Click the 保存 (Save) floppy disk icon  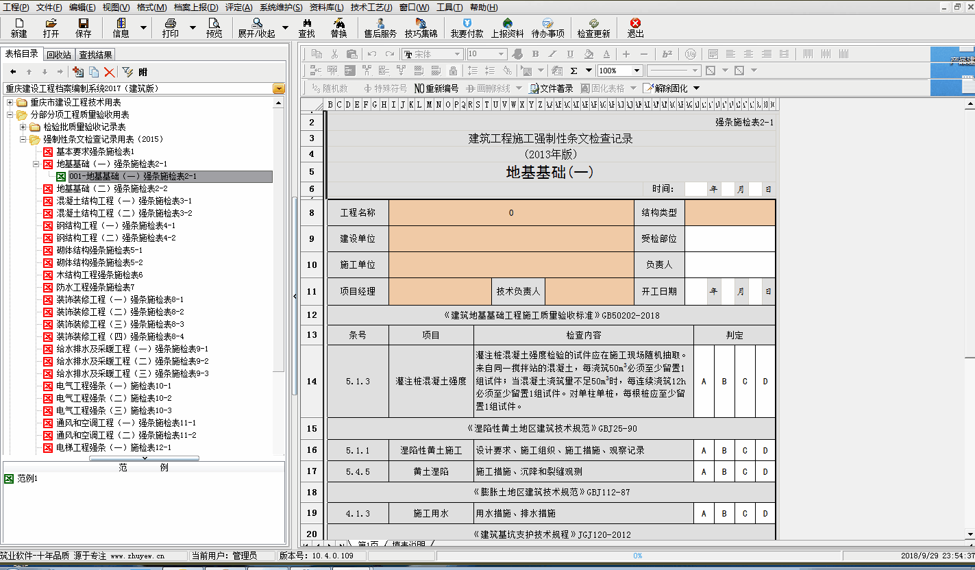point(83,27)
